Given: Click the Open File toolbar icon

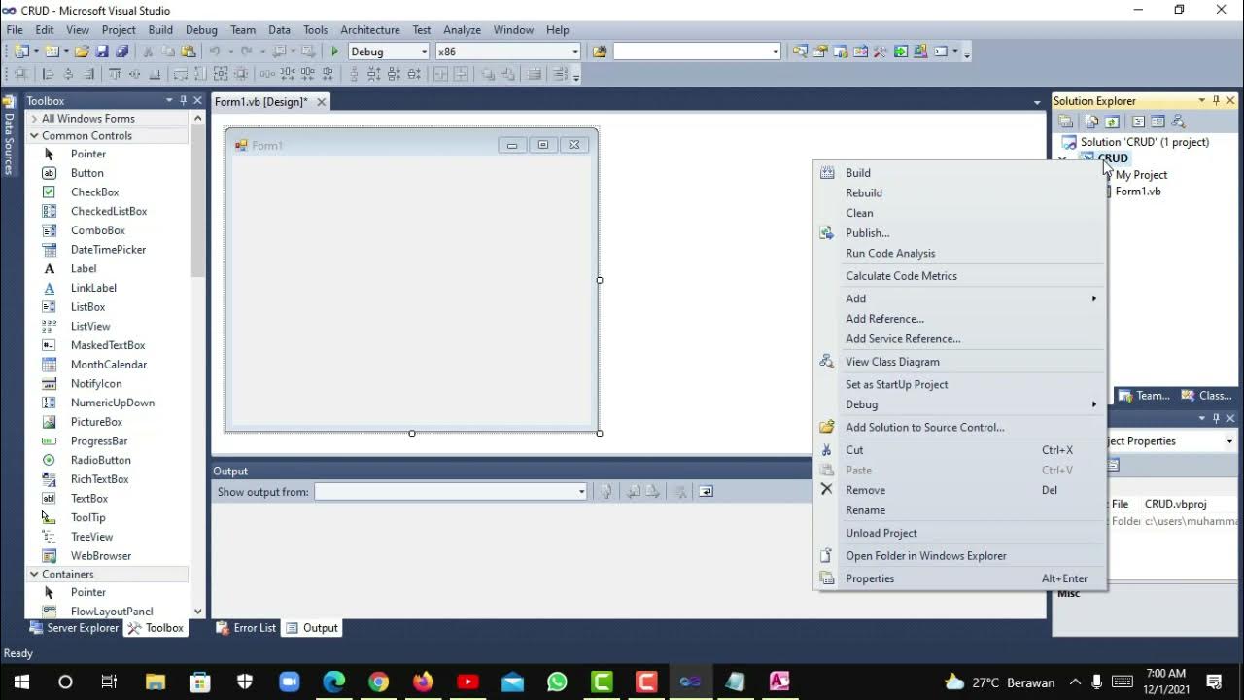Looking at the screenshot, I should click(82, 52).
